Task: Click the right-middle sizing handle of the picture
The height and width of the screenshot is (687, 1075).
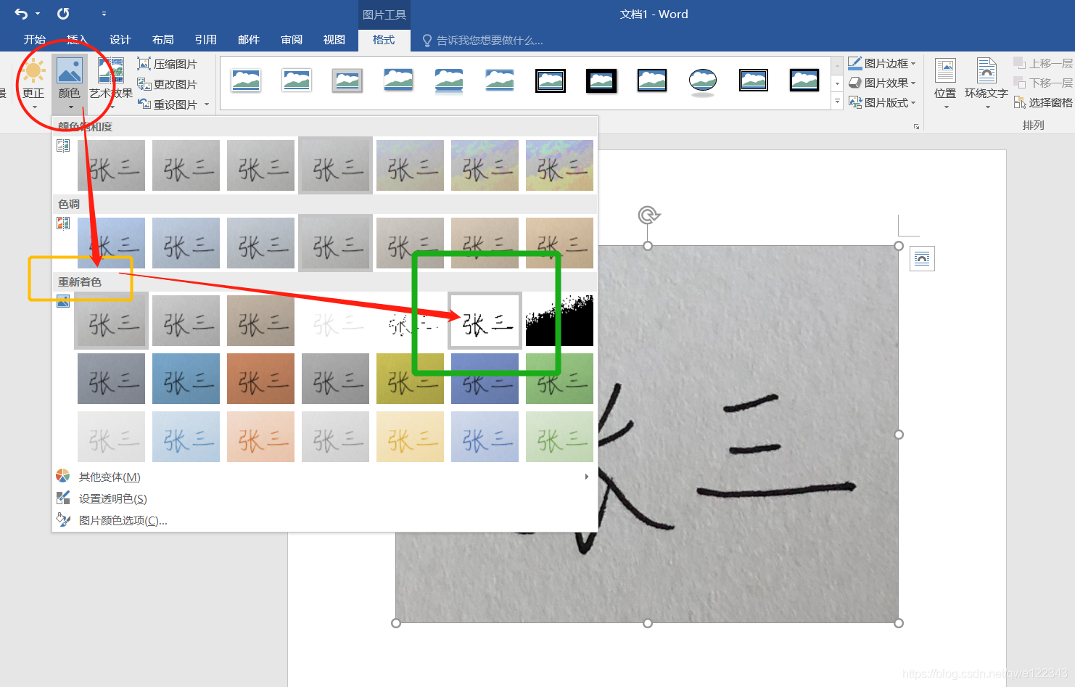Action: 899,435
